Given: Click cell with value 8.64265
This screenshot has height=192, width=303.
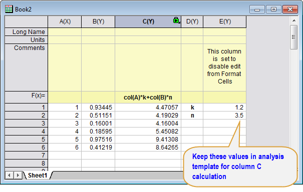Looking at the screenshot, I should [x=148, y=147].
